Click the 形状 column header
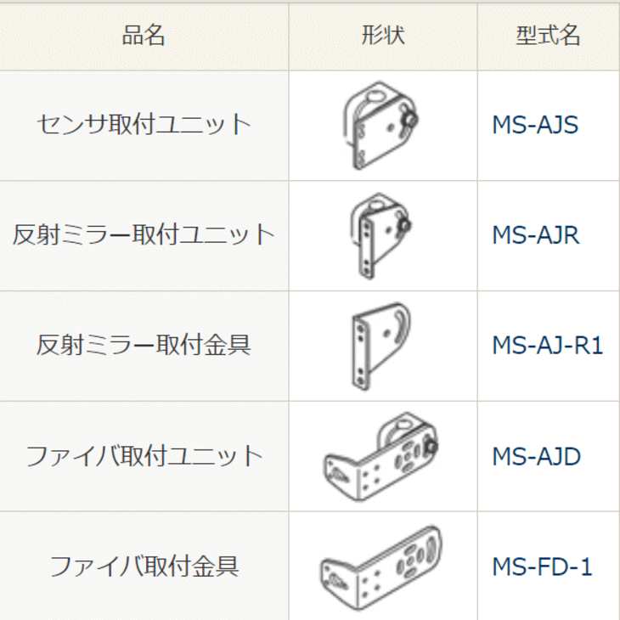 click(383, 37)
